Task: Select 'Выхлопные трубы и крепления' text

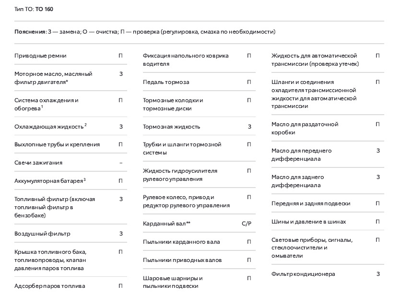Action: point(57,144)
